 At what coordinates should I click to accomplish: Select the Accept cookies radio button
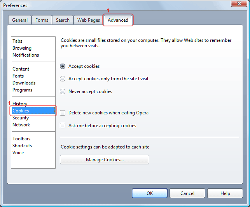(x=63, y=66)
